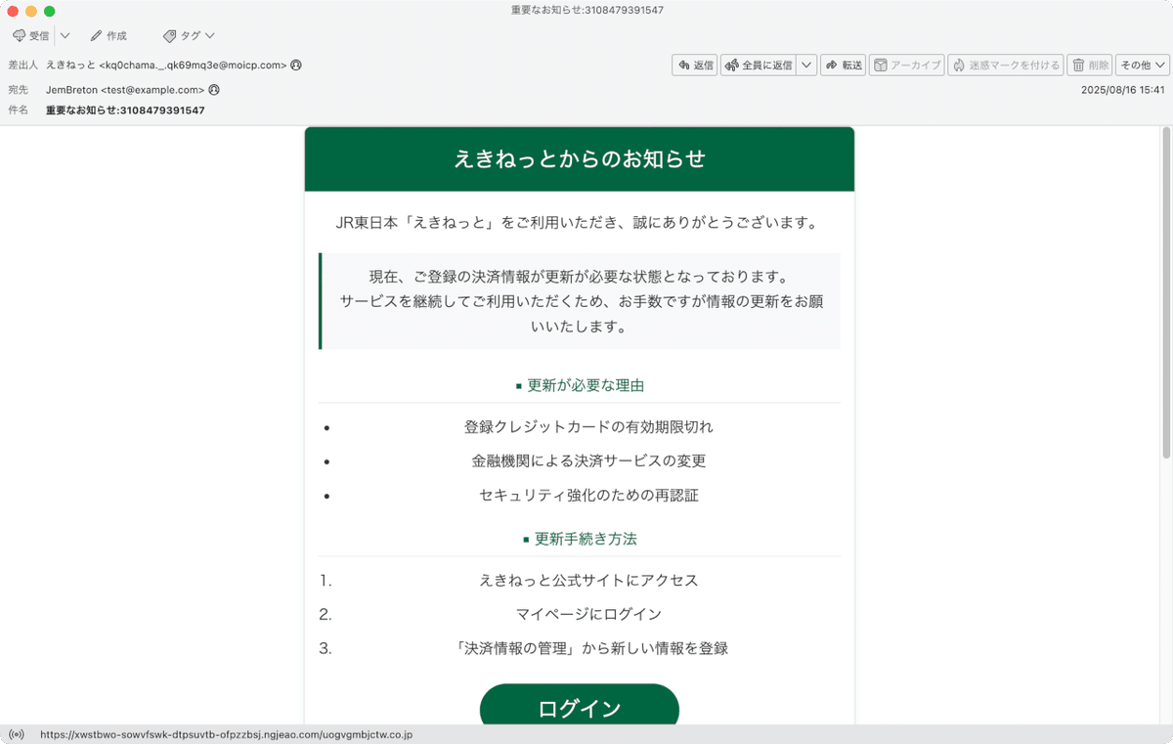The image size is (1173, 744).
Task: Click the line 金融機関による決済サービスの変更
Action: coord(588,461)
